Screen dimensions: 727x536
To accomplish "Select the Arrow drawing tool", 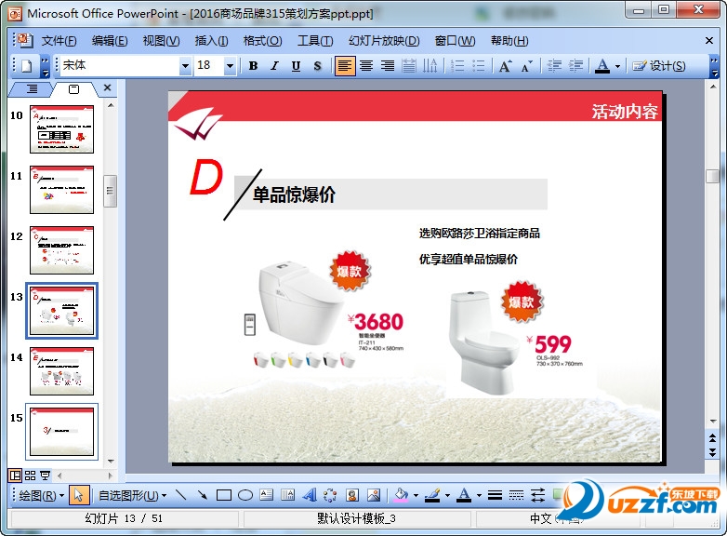I will 202,496.
